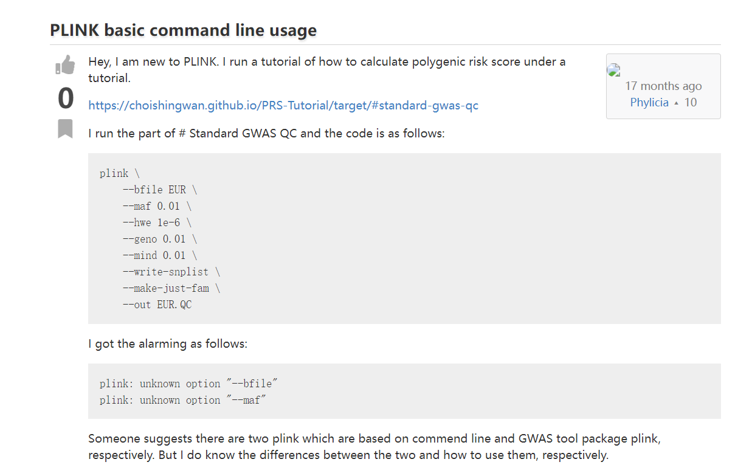The height and width of the screenshot is (476, 738).
Task: Click the user info card on the right
Action: point(663,86)
